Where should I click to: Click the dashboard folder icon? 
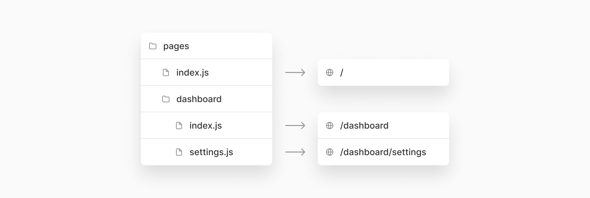click(x=166, y=99)
